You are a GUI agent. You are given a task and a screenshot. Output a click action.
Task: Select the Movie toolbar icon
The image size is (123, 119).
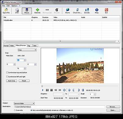[x=27, y=11]
